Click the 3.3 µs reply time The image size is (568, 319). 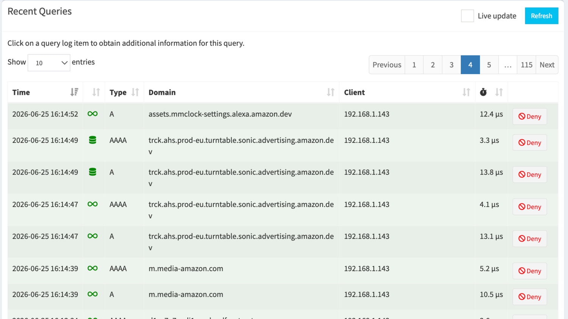coord(489,140)
